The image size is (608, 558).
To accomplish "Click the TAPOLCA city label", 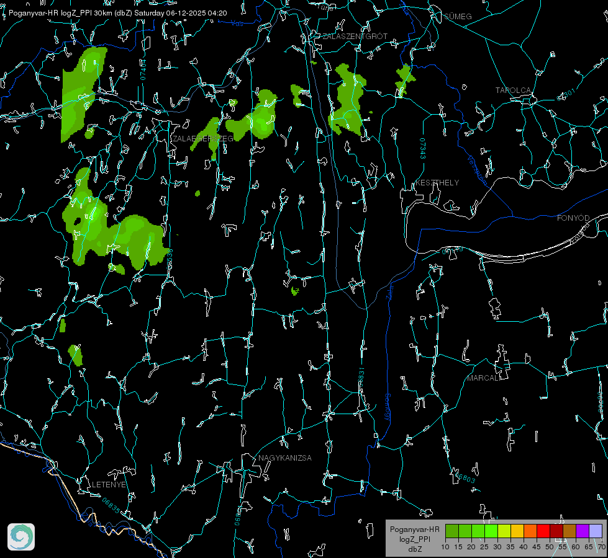I will pyautogui.click(x=513, y=91).
